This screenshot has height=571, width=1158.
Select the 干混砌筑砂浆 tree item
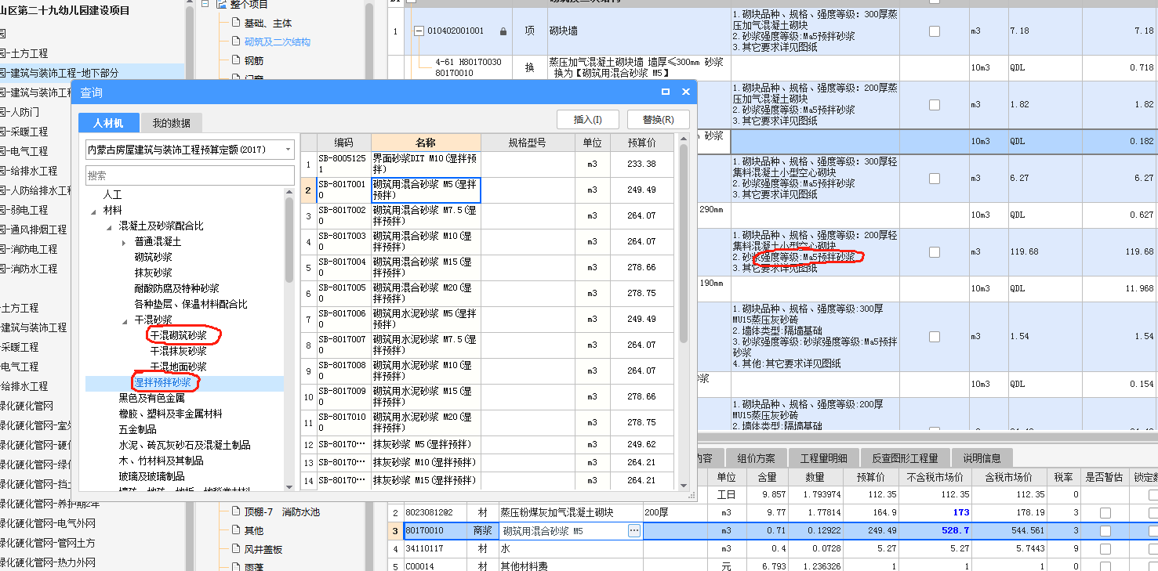pos(179,335)
